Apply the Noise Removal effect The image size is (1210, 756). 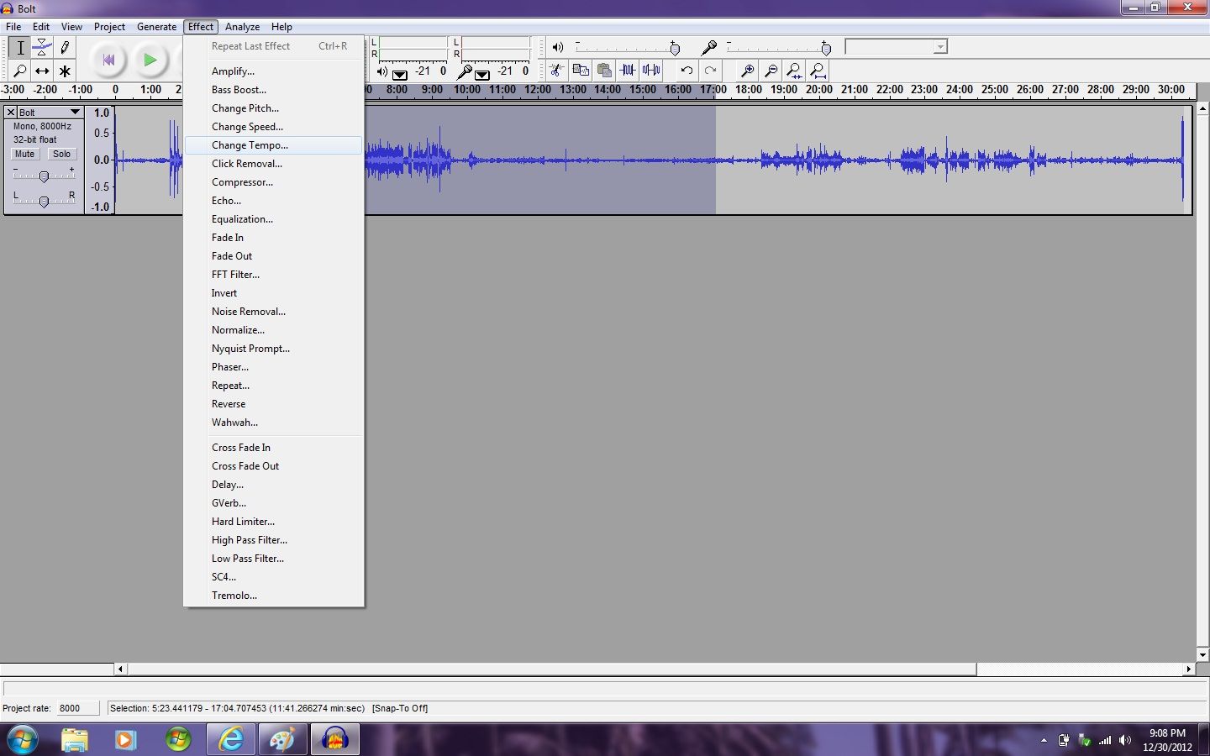pos(248,311)
